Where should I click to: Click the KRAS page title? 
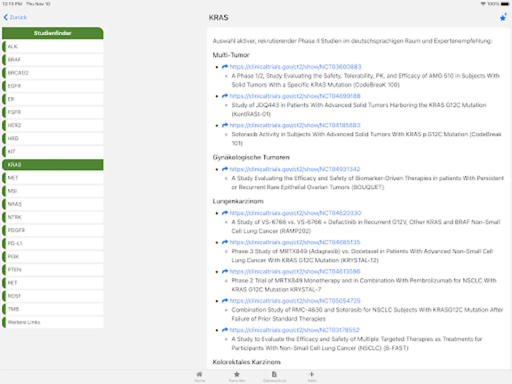pos(218,18)
